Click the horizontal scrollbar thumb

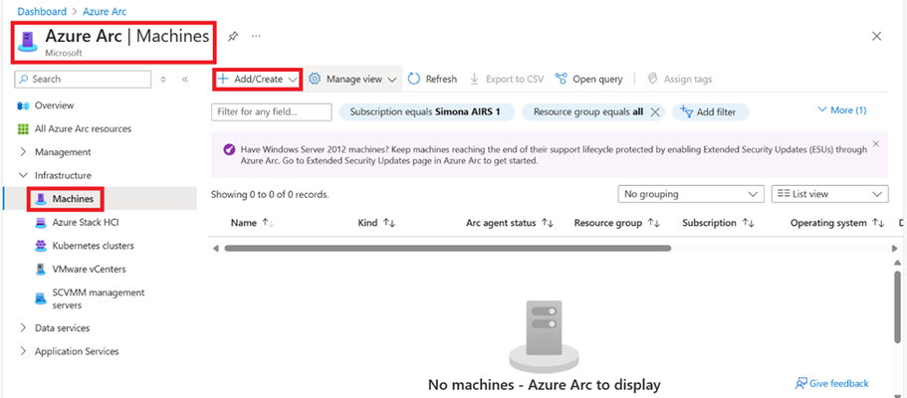click(448, 248)
